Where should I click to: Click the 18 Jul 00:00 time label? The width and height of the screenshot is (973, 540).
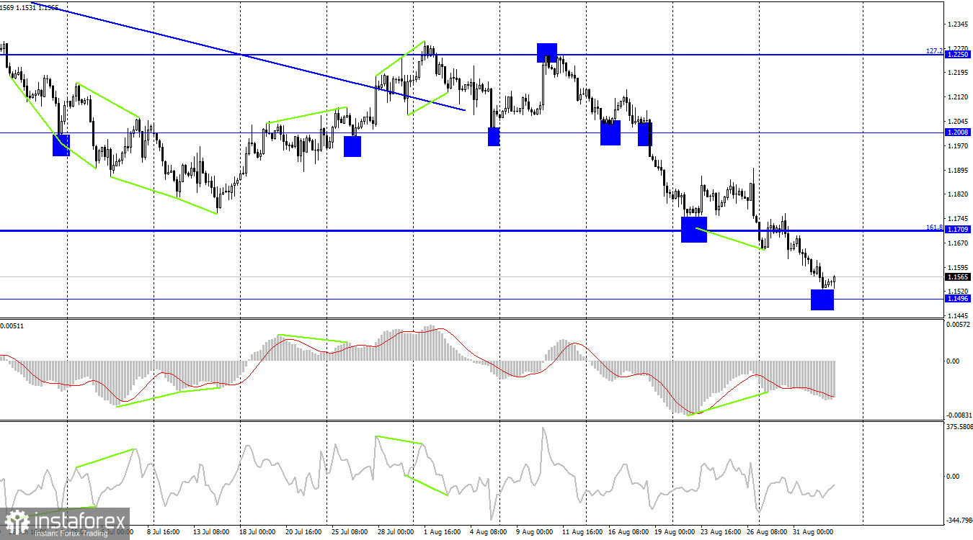click(x=257, y=532)
